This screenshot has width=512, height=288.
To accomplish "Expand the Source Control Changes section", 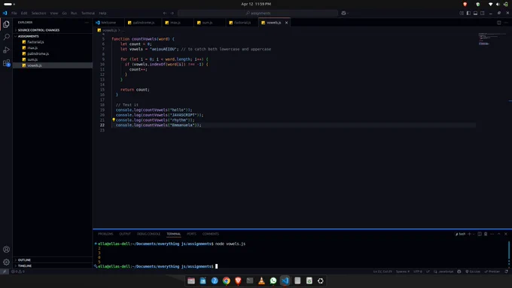I will (52, 30).
